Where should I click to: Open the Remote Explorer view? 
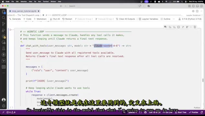pos(4,42)
